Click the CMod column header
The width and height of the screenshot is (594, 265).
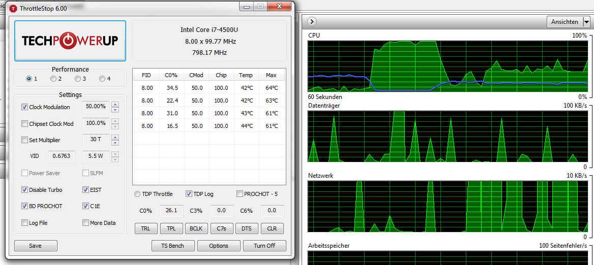pyautogui.click(x=196, y=75)
